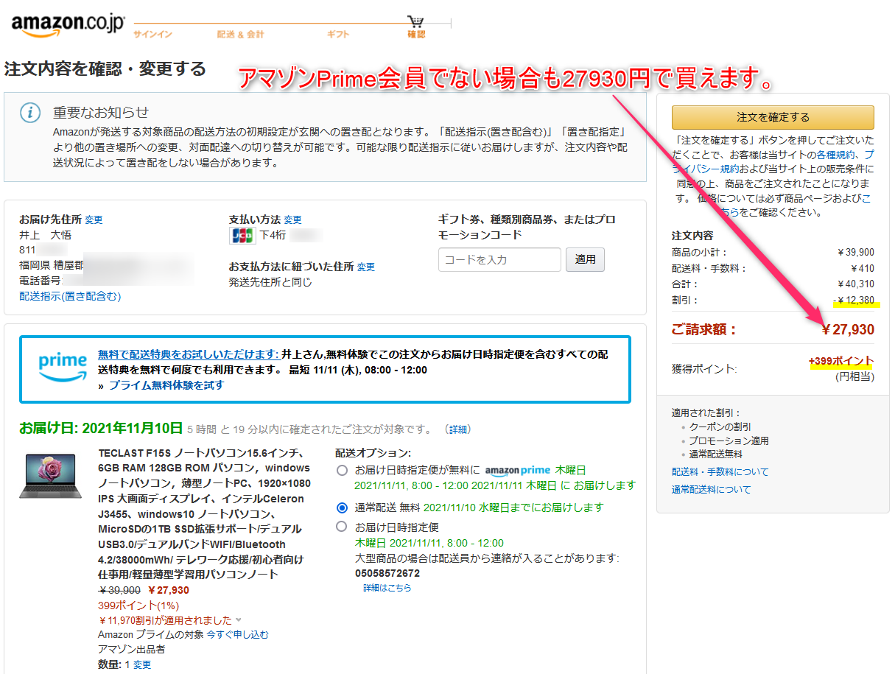
Task: Click 変更 next to 支払い方法
Action: [292, 220]
